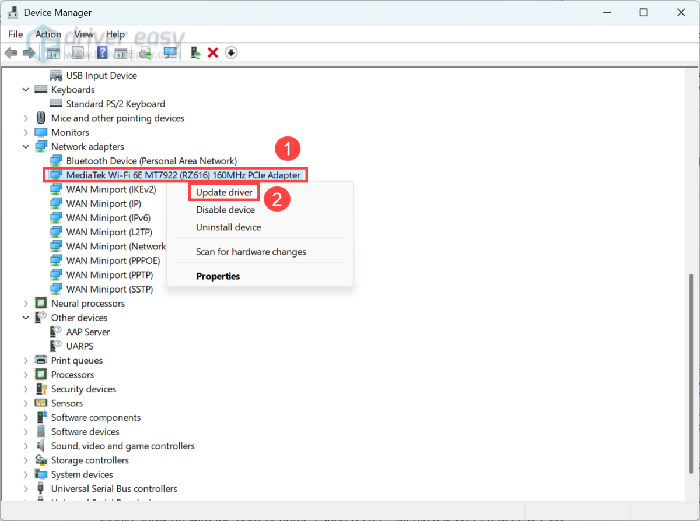Click the Scan for hardware changes toolbar icon
Image resolution: width=700 pixels, height=521 pixels.
pos(170,53)
